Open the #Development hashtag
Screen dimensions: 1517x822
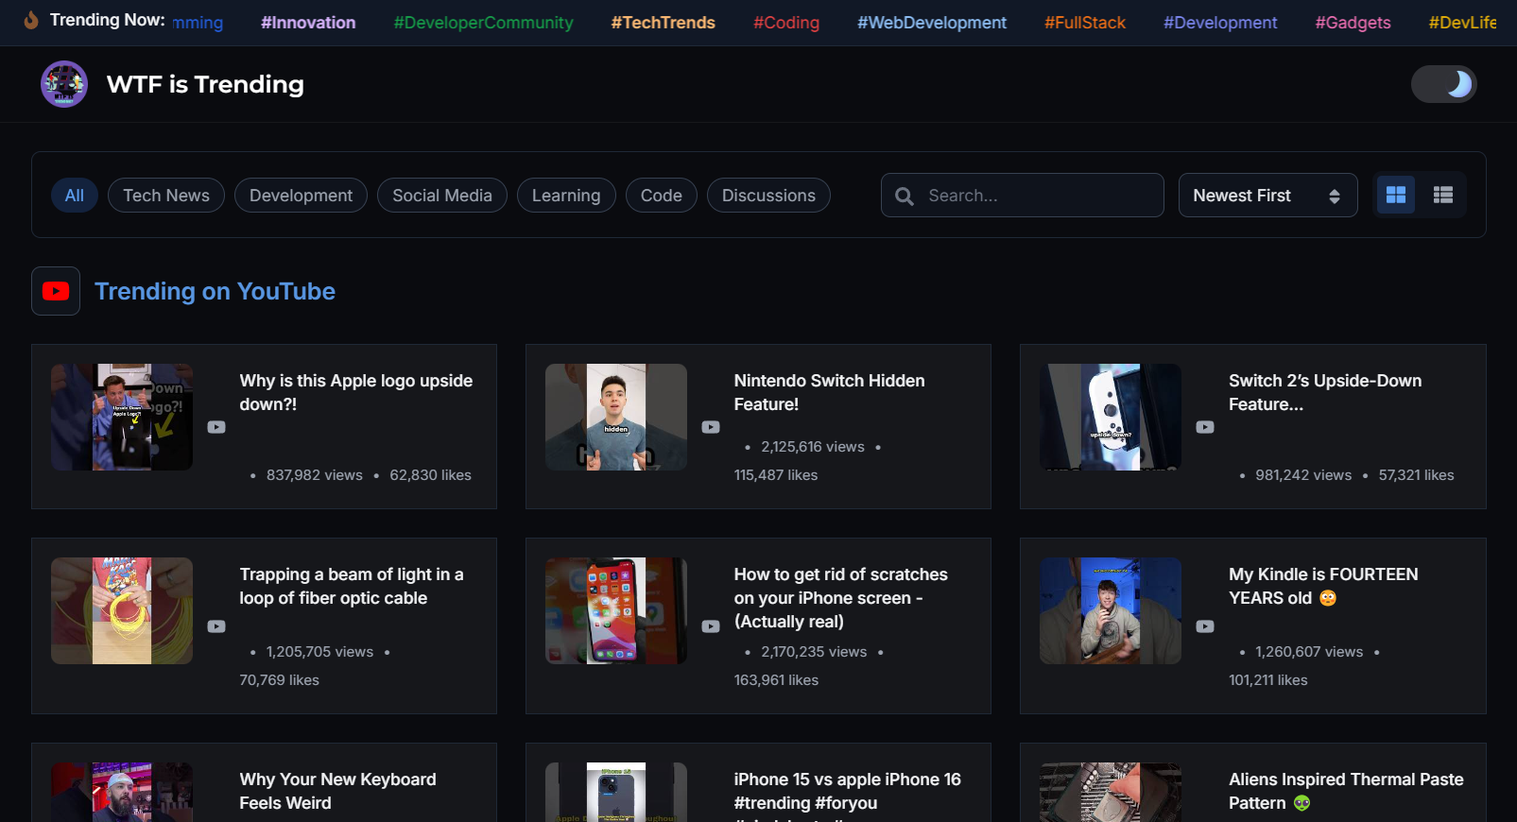(1220, 23)
